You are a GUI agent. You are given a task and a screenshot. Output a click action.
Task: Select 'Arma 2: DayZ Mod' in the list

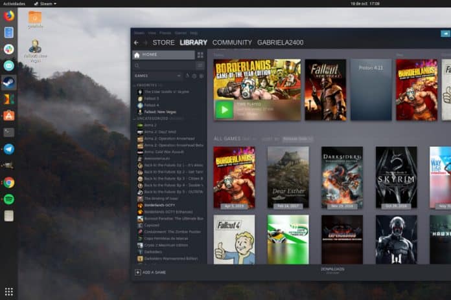(x=160, y=132)
